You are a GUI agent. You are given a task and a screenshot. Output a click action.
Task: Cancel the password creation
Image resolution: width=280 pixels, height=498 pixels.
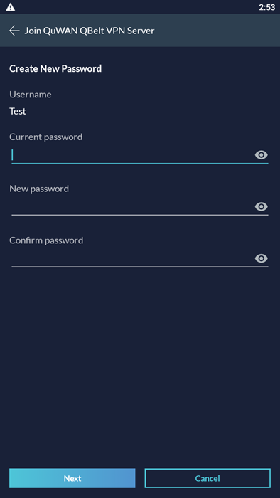pyautogui.click(x=208, y=478)
